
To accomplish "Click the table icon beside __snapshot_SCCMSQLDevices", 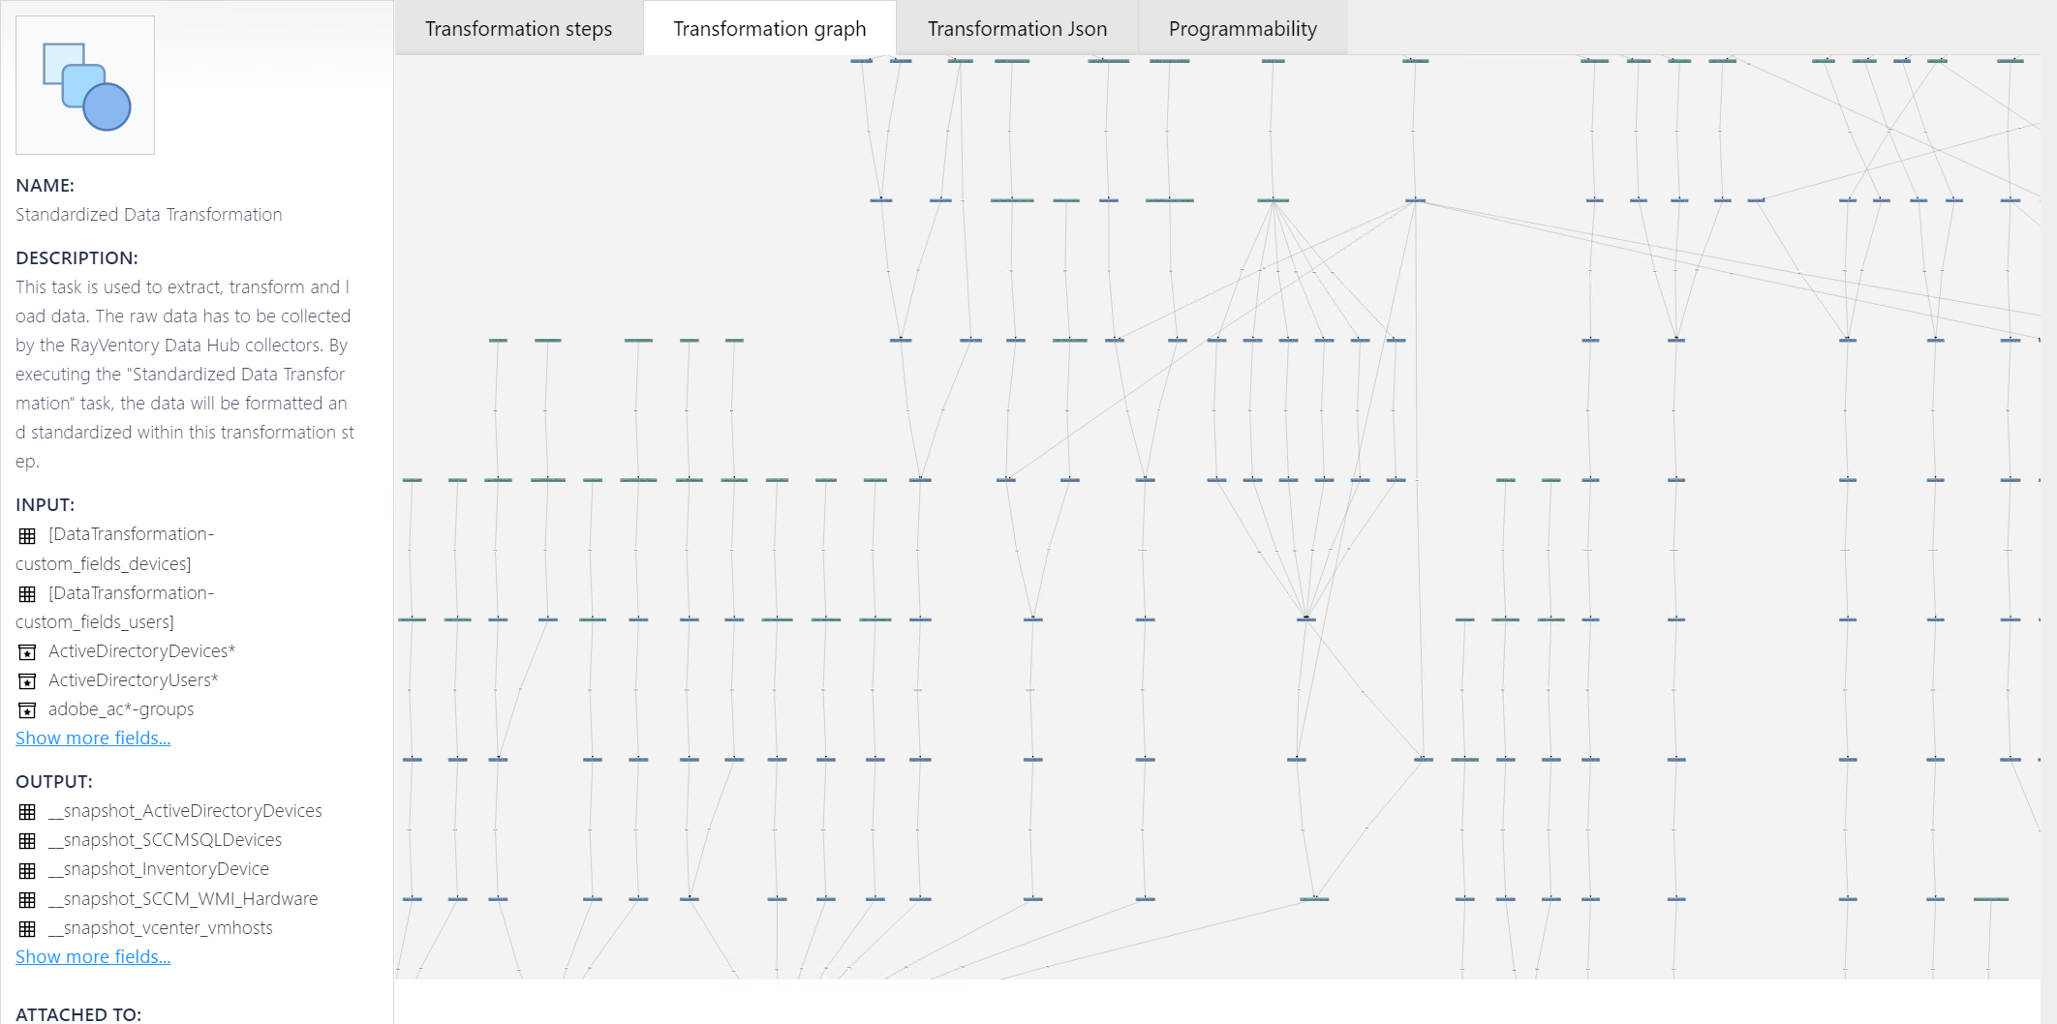I will point(26,841).
